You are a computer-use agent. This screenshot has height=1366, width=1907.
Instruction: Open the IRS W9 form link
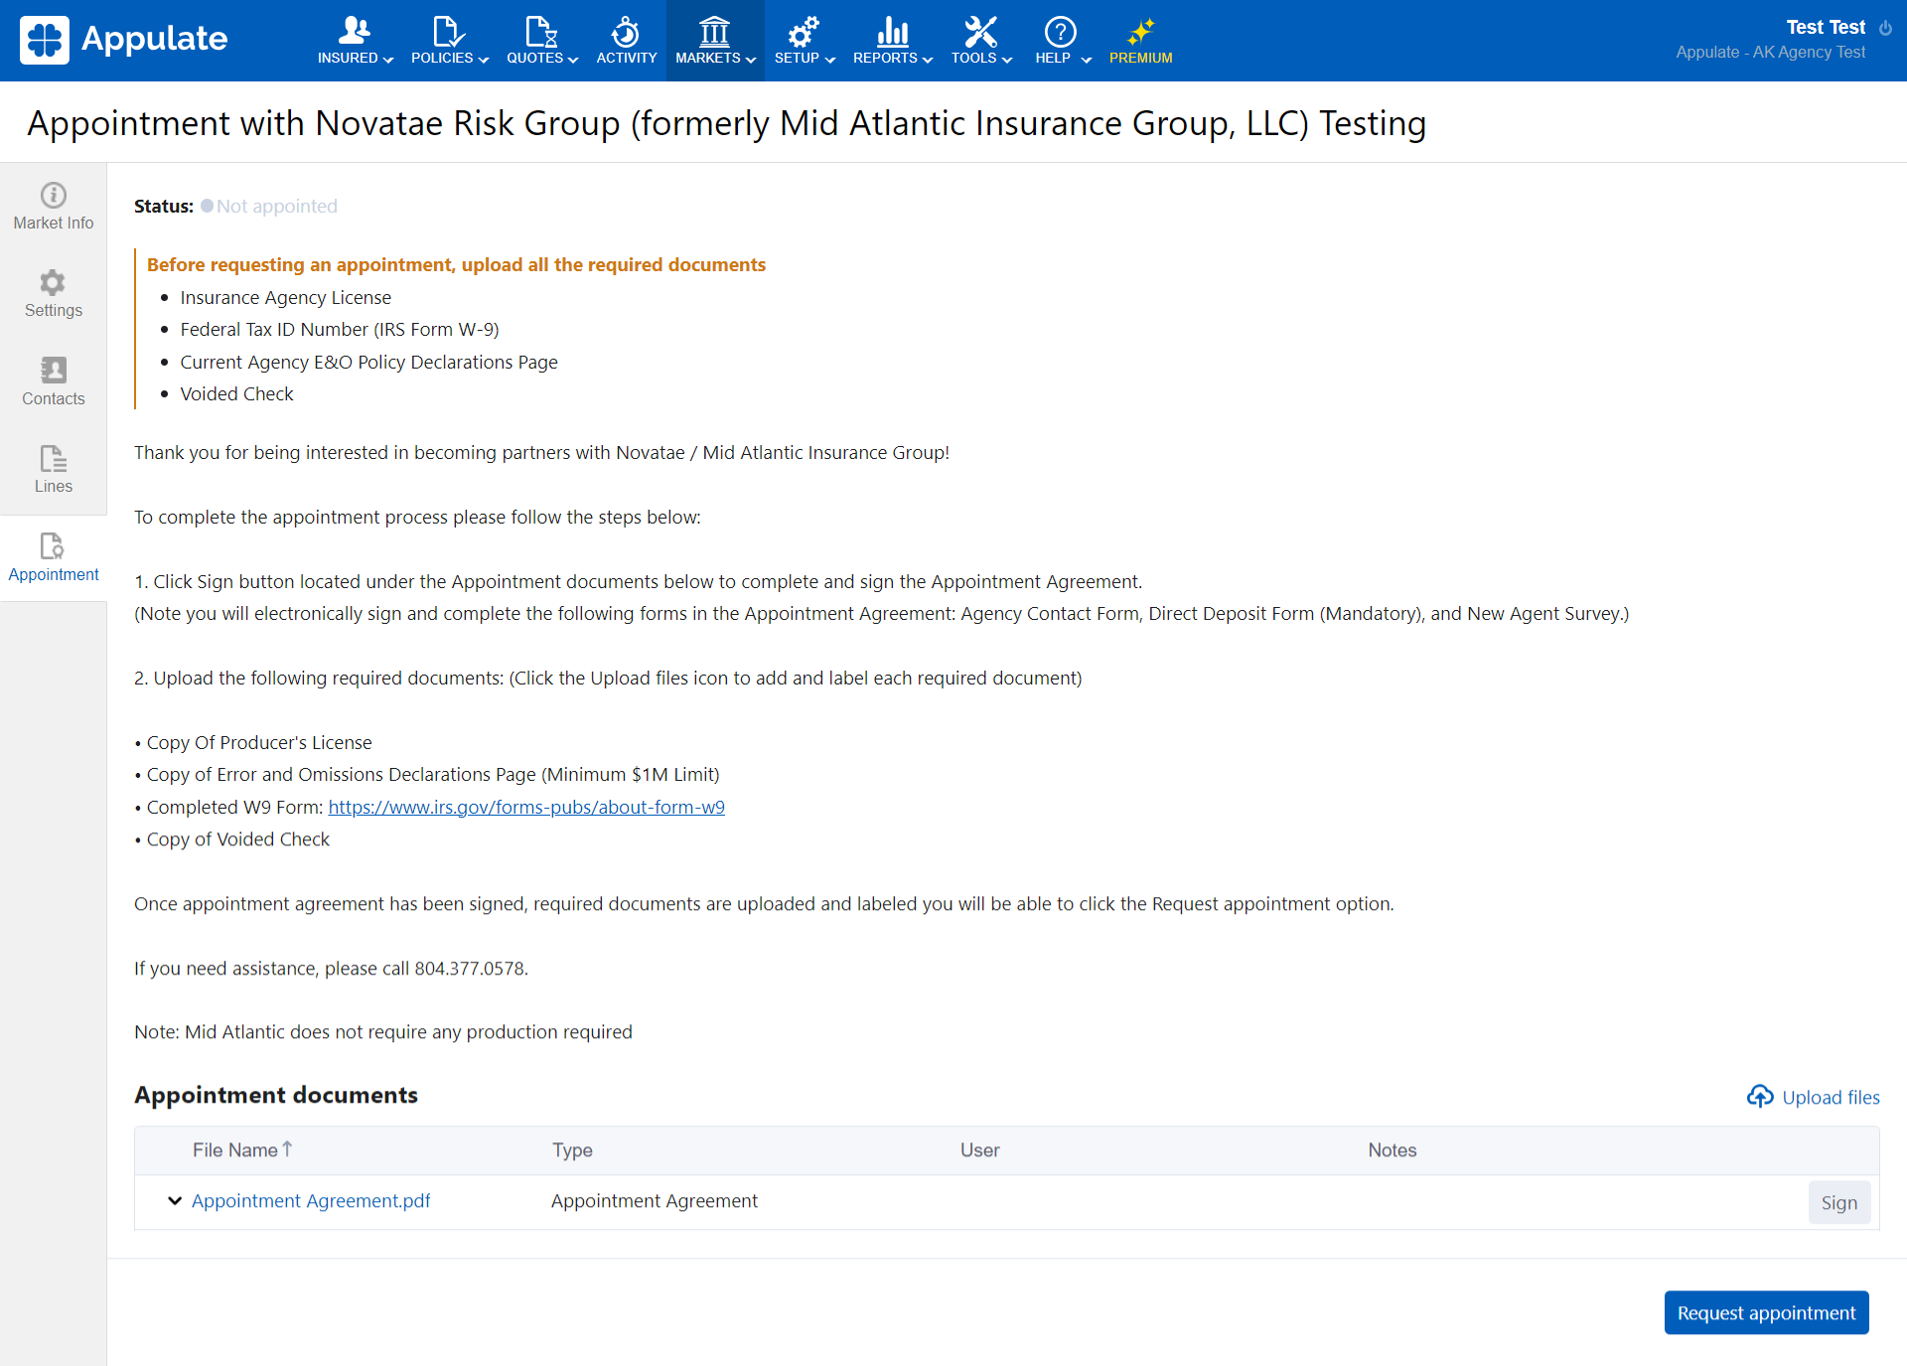tap(526, 808)
